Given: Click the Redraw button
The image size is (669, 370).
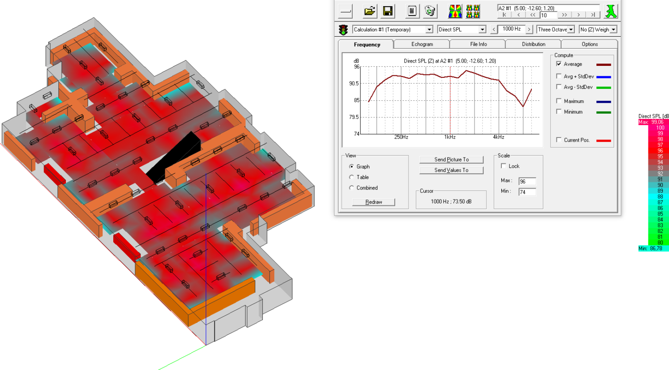Looking at the screenshot, I should coord(374,202).
